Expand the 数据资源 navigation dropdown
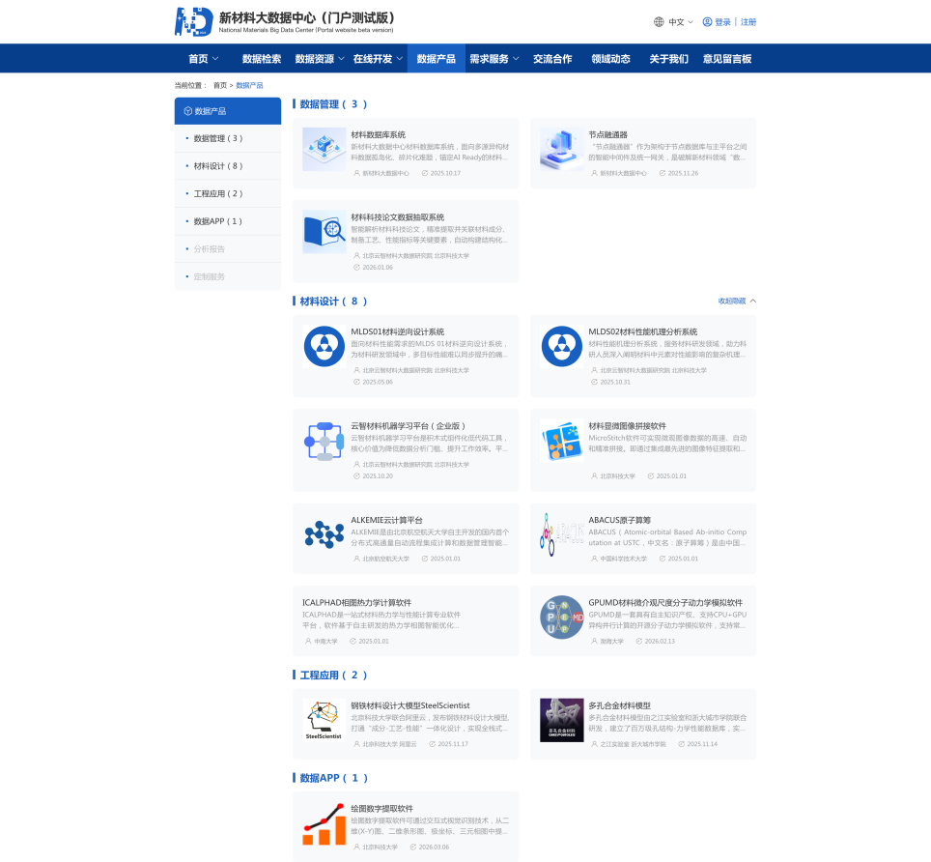This screenshot has width=931, height=862. pos(319,59)
